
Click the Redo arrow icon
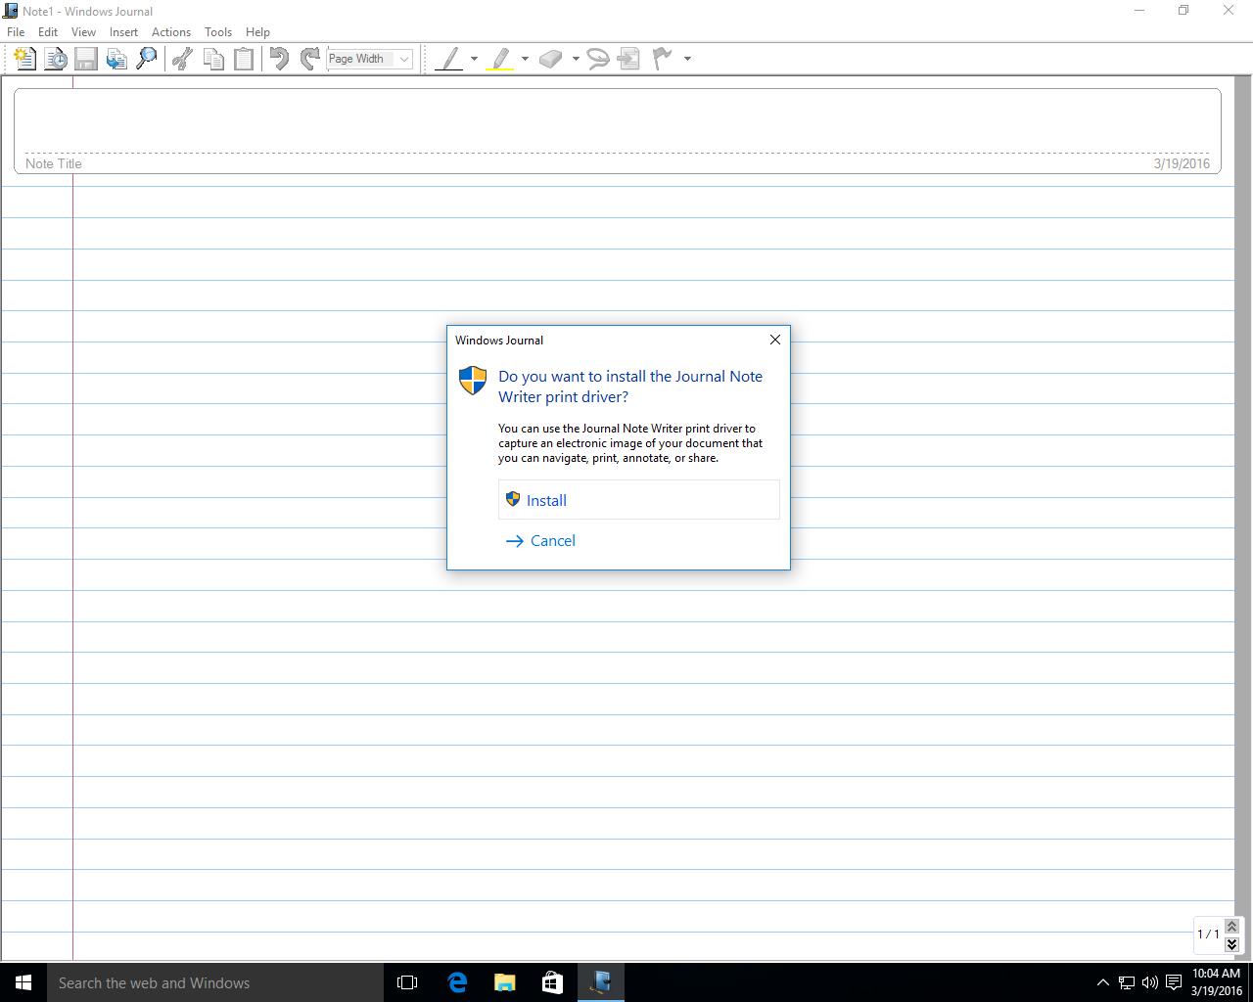[x=310, y=59]
